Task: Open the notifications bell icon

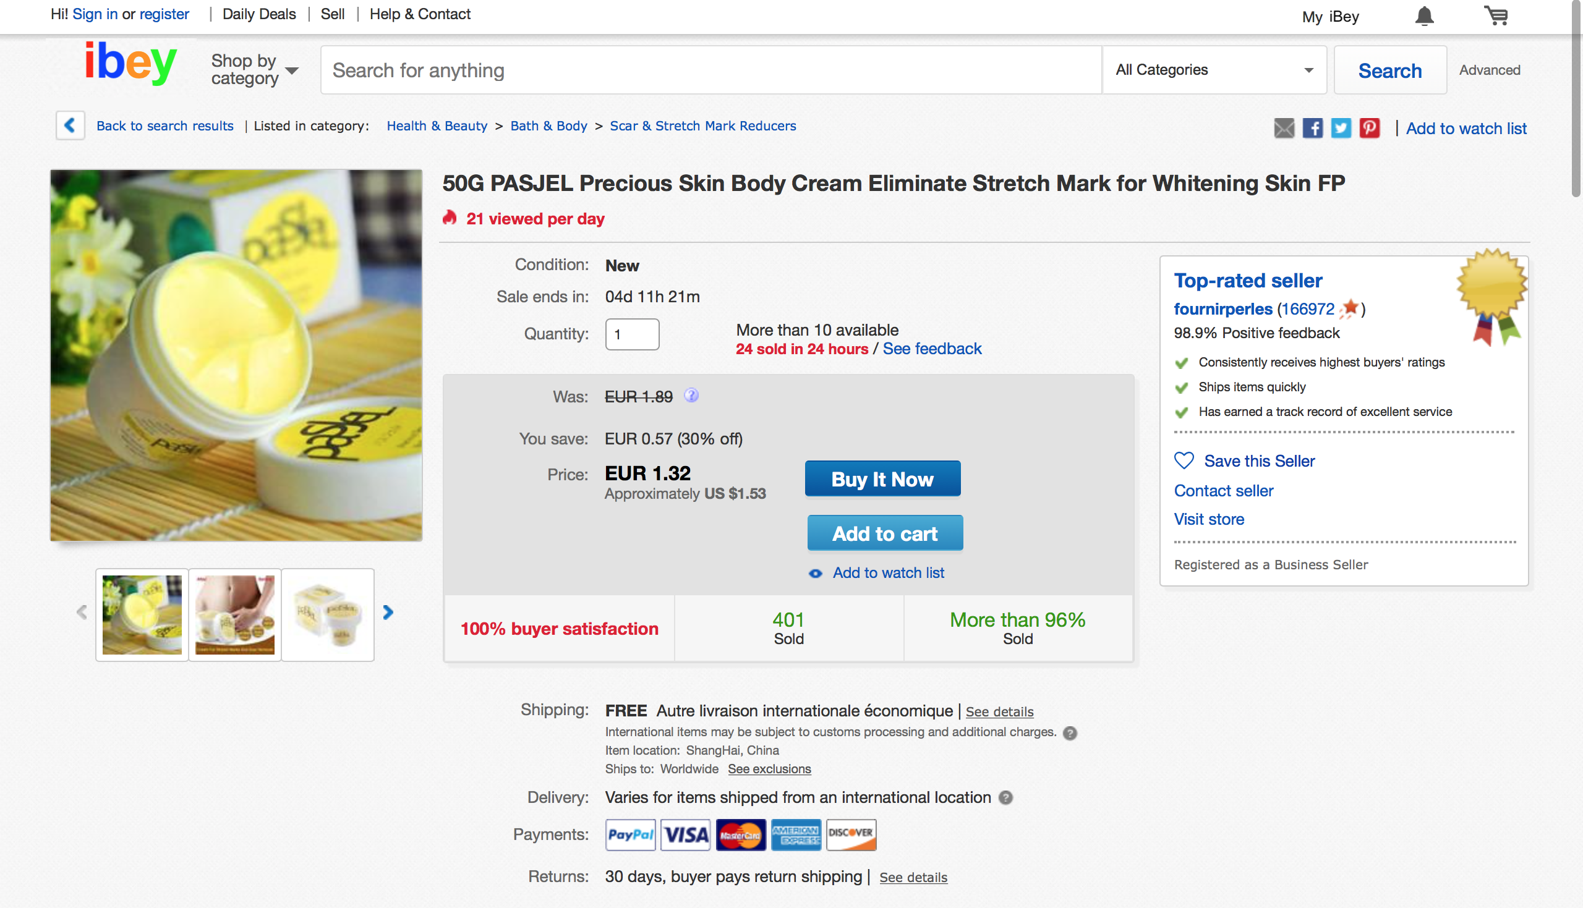Action: point(1423,16)
